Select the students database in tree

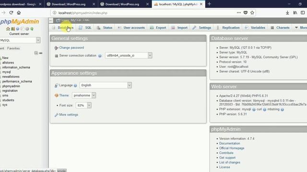tap(8, 100)
